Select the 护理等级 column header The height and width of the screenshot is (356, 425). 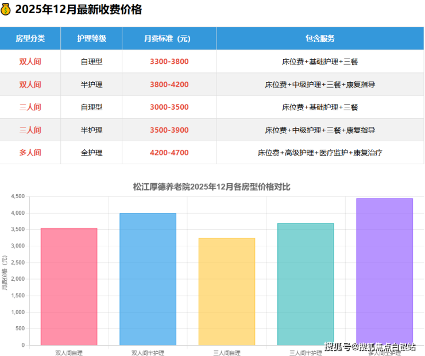[x=91, y=38]
